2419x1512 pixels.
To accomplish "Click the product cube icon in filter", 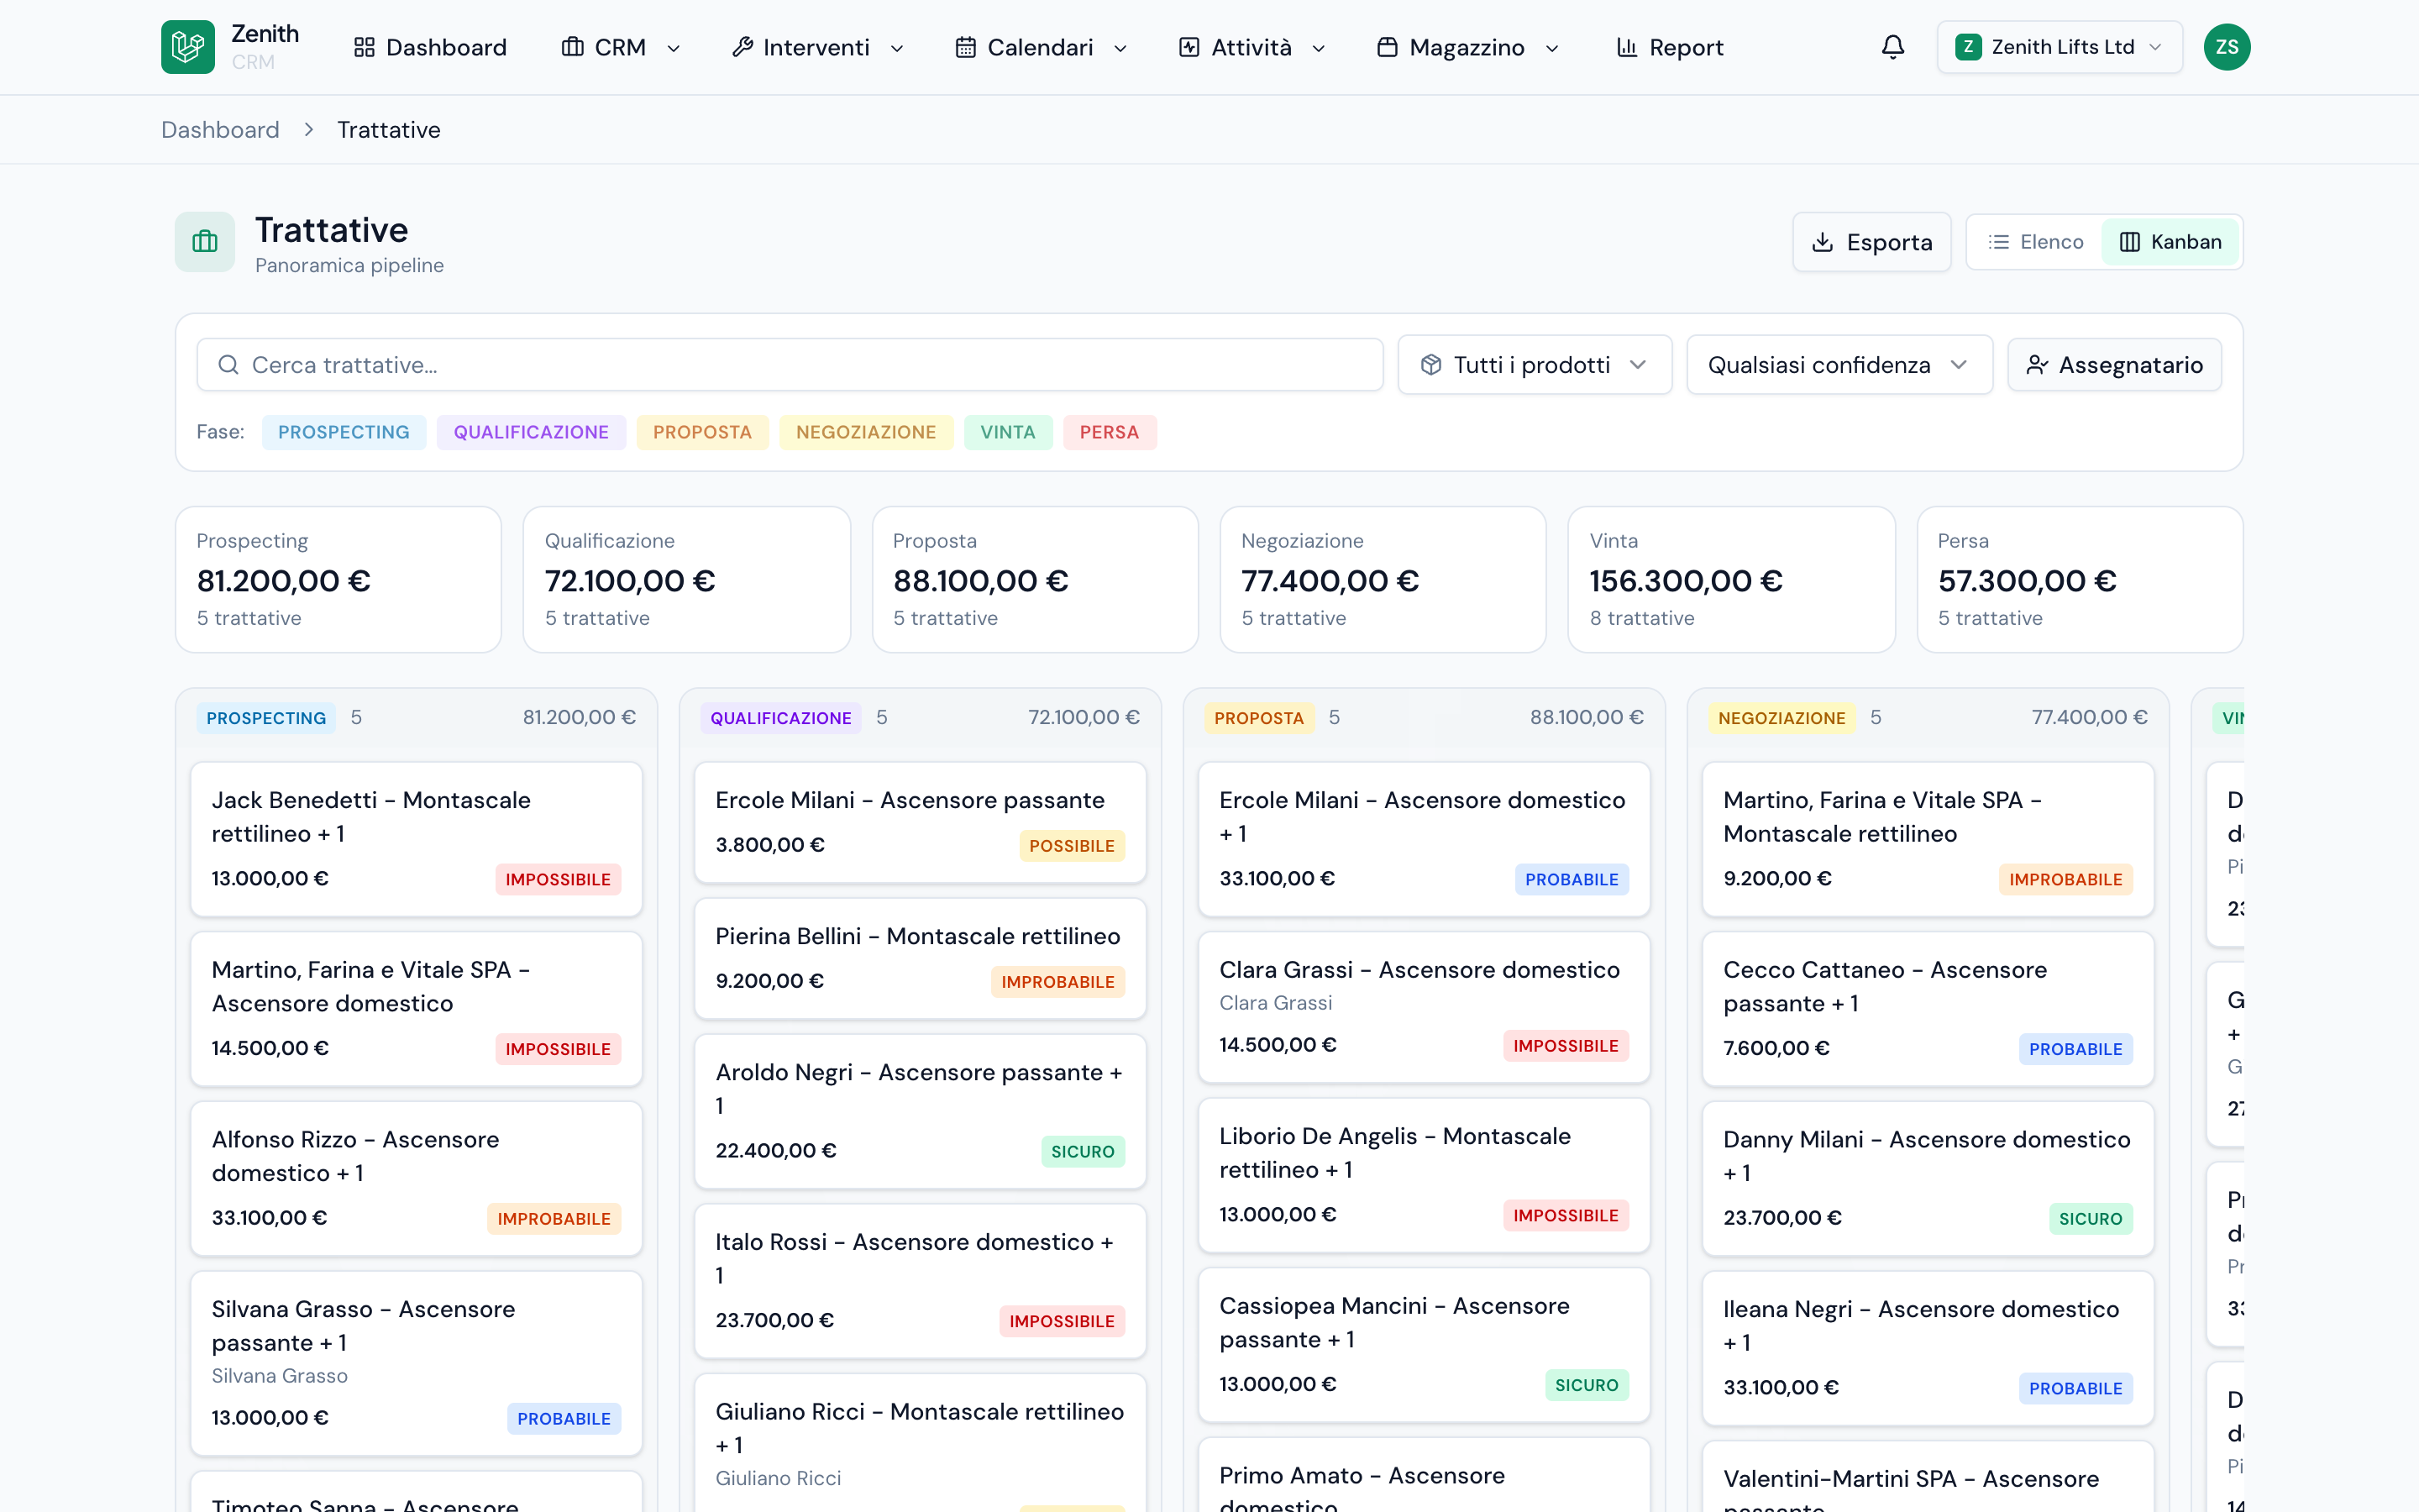I will pos(1430,365).
